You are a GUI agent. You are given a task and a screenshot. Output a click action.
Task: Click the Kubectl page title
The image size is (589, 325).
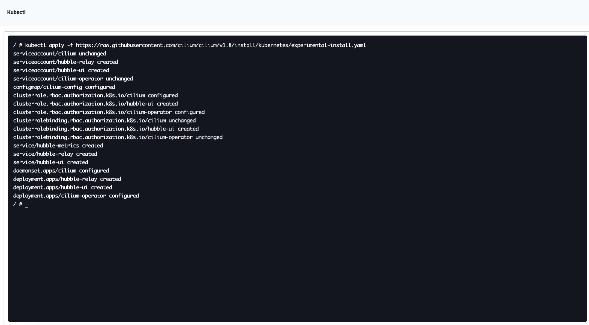coord(16,12)
